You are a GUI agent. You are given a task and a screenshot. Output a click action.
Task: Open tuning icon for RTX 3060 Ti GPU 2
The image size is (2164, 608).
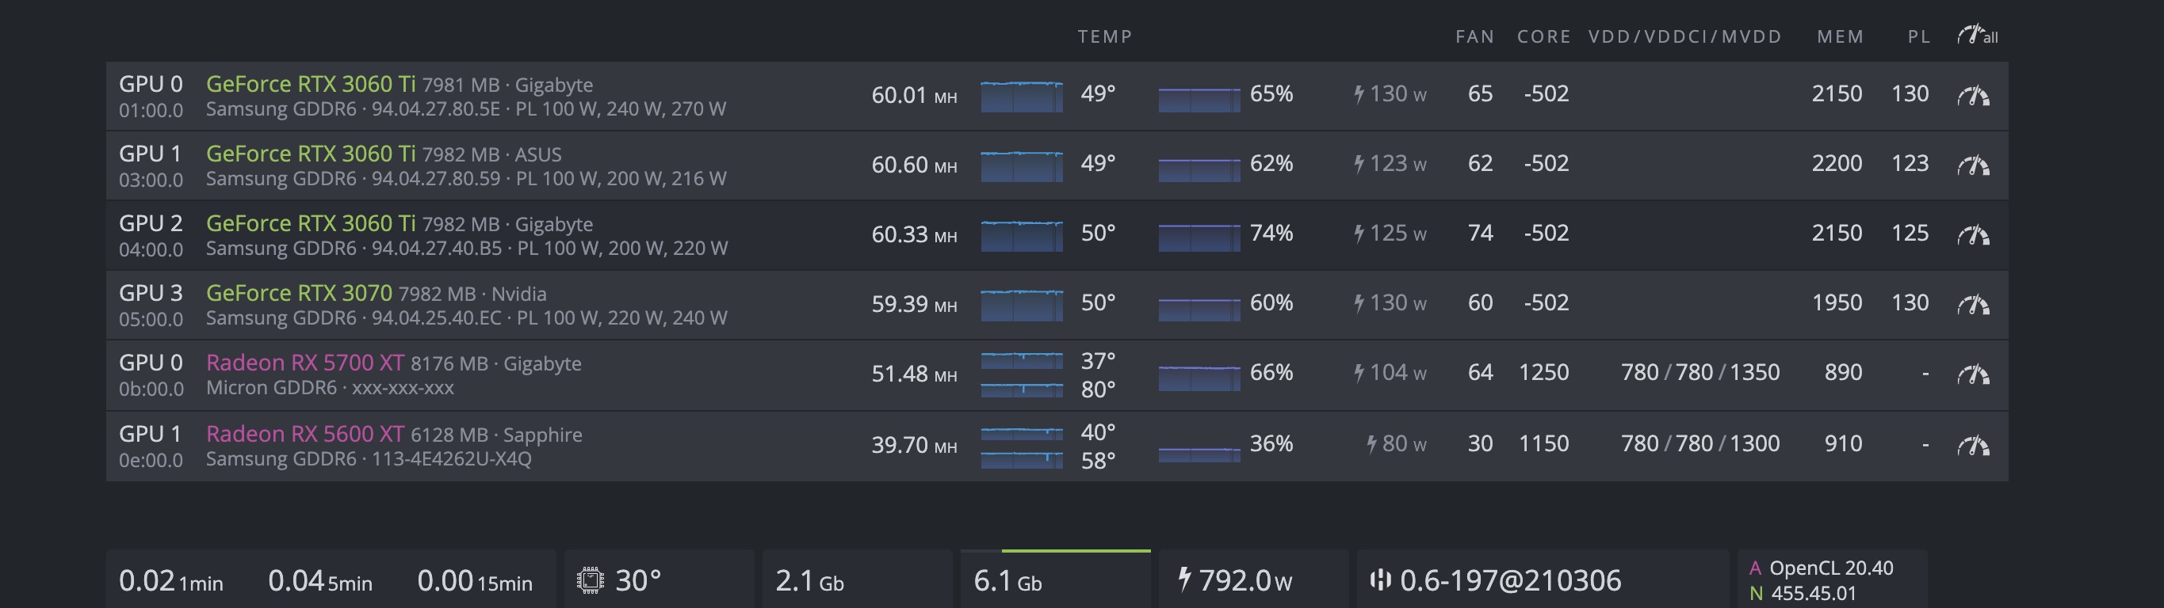1973,235
